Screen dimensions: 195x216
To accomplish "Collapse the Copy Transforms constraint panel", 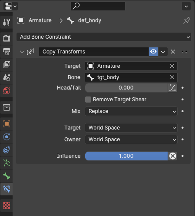I will click(x=22, y=52).
